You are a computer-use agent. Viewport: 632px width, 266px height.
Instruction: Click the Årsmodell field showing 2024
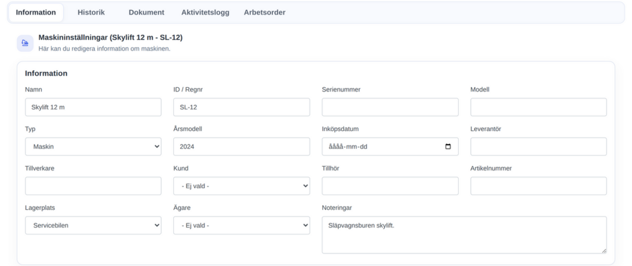point(241,147)
